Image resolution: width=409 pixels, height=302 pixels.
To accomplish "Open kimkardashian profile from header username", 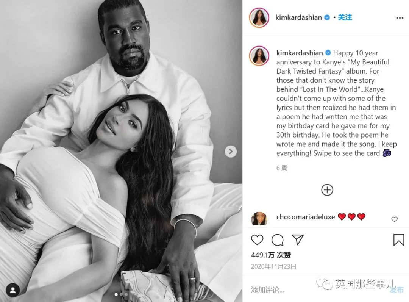I will tap(298, 17).
